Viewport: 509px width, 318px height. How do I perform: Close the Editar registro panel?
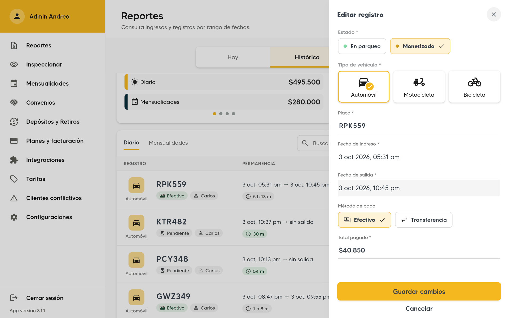coord(494,14)
